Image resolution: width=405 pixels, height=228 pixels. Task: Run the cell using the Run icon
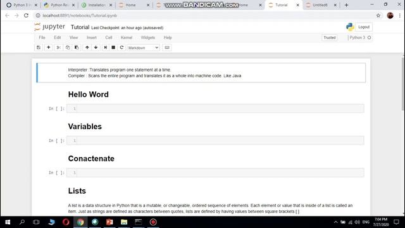tap(105, 47)
